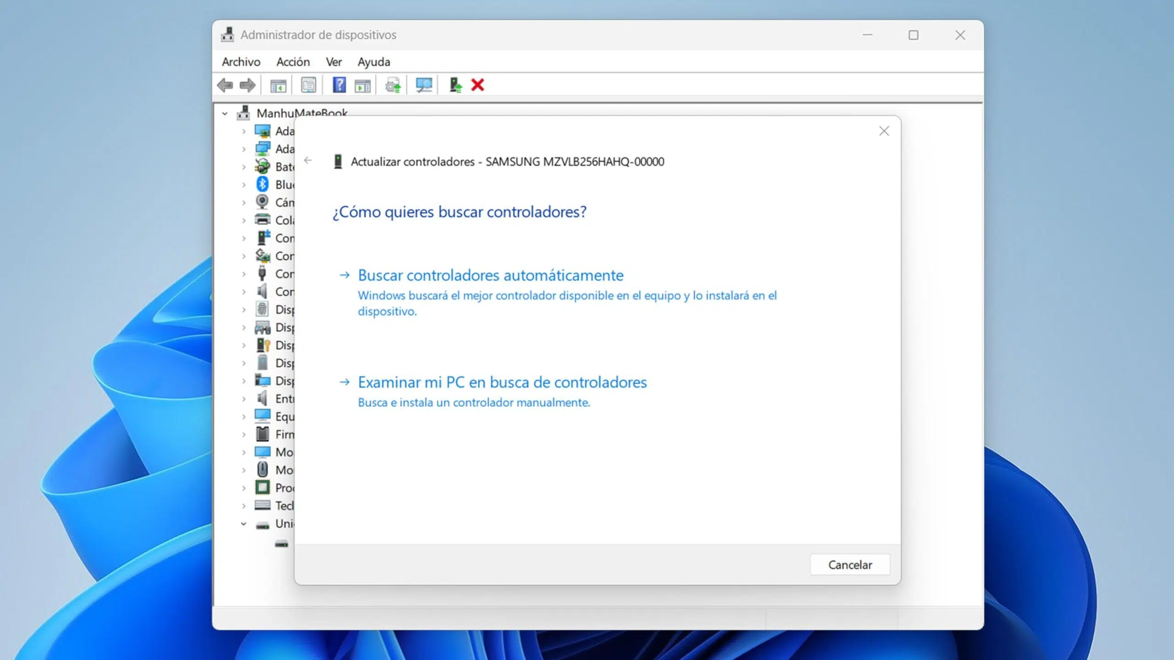Screen dimensions: 1174x660
Task: Click the Cancelar button
Action: (x=850, y=565)
